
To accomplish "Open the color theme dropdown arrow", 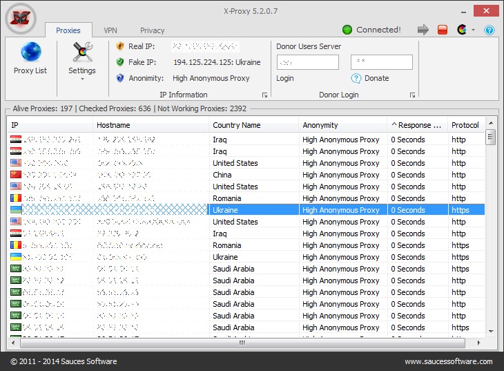I will [x=474, y=30].
